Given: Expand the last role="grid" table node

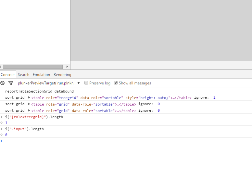Looking at the screenshot, I should pyautogui.click(x=29, y=110).
